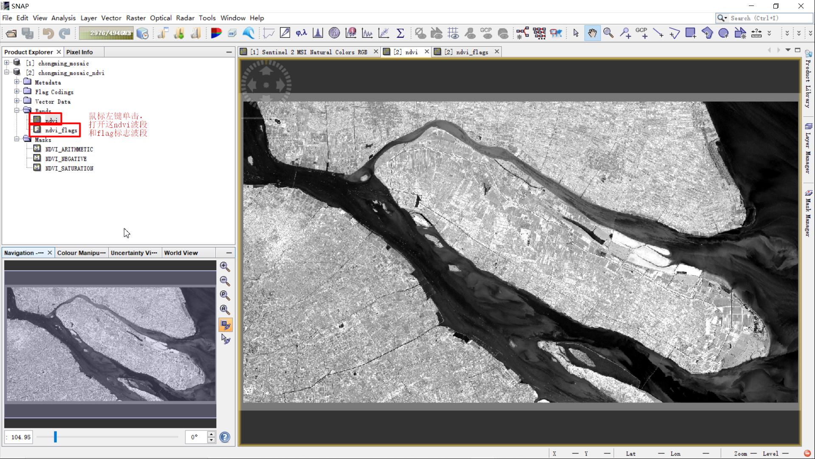Open the Raster menu

(x=135, y=18)
